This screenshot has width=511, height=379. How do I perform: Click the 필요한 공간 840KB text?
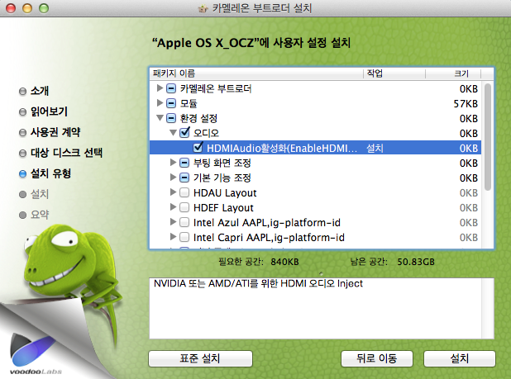coord(259,262)
